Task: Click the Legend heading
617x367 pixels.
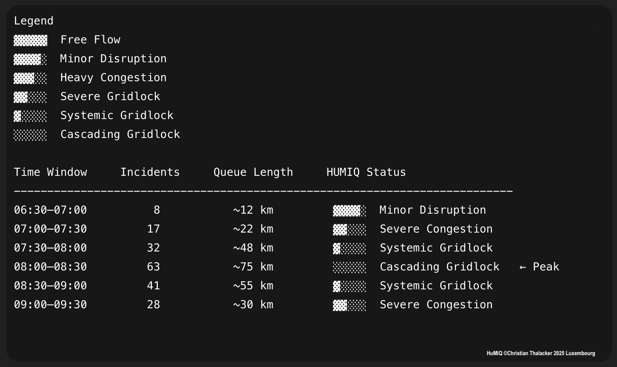Action: 34,21
